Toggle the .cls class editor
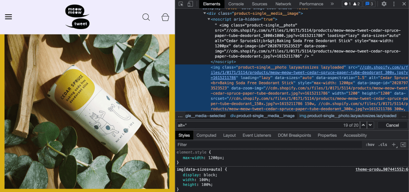409x192 pixels. (x=383, y=145)
